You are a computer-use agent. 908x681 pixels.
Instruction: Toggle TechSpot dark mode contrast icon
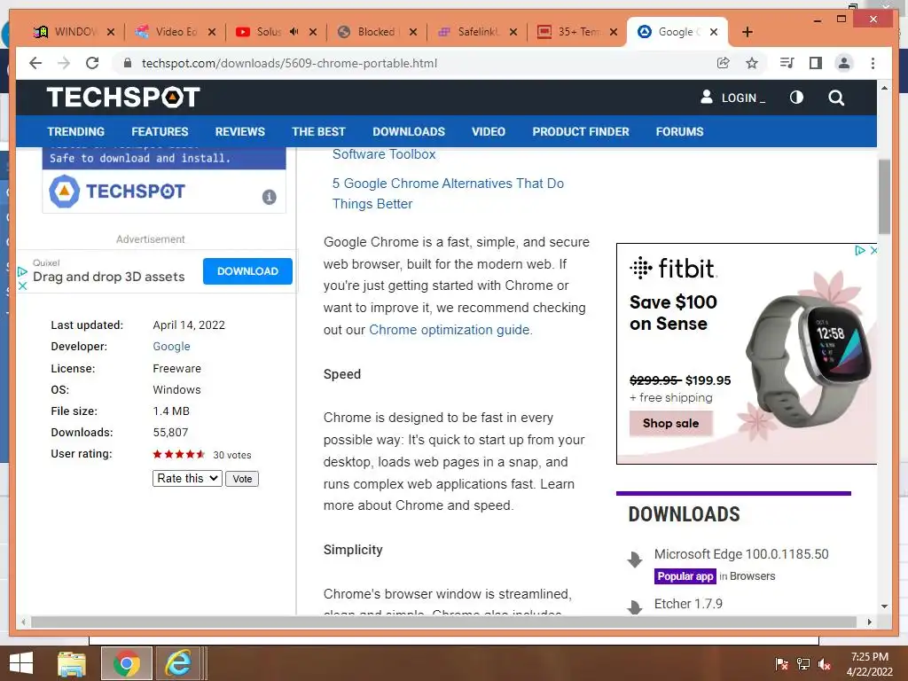pyautogui.click(x=796, y=98)
